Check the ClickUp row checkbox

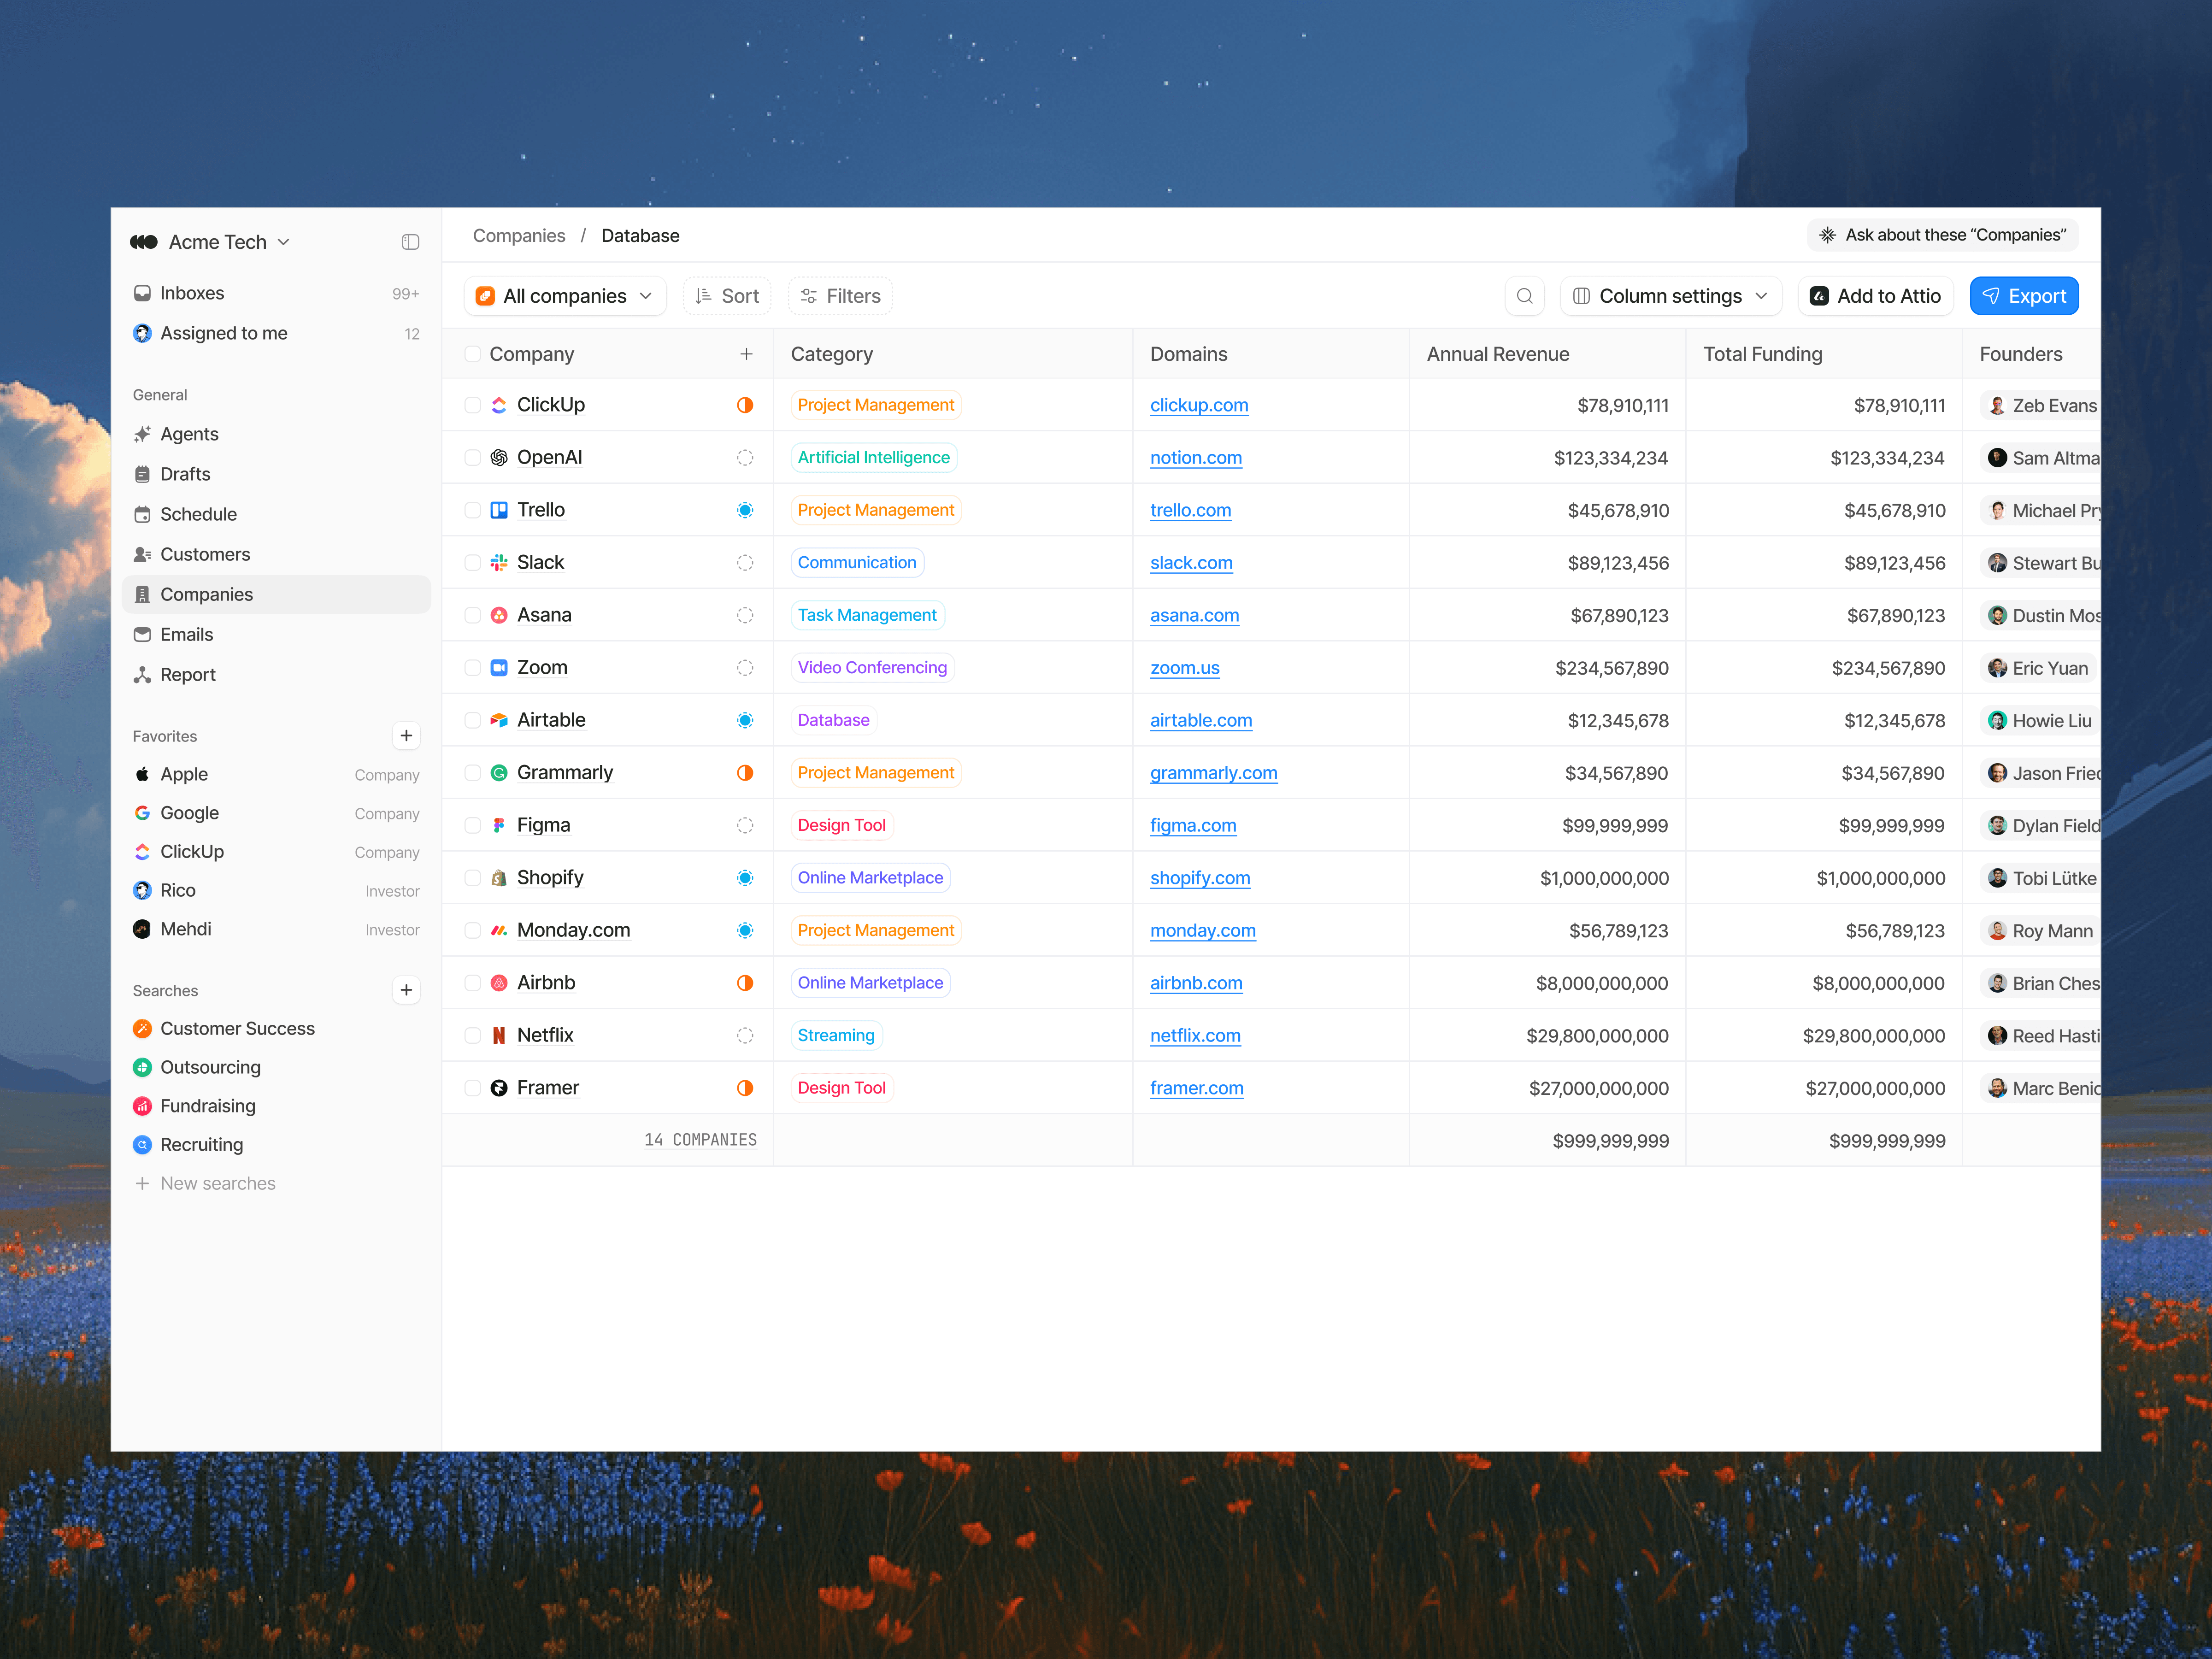[473, 405]
